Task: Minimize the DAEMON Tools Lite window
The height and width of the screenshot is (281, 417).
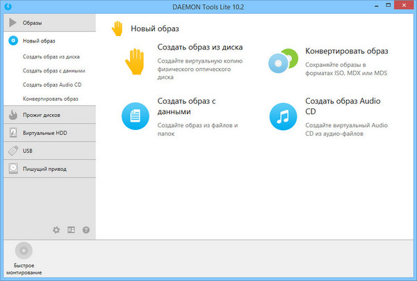Action: point(376,6)
